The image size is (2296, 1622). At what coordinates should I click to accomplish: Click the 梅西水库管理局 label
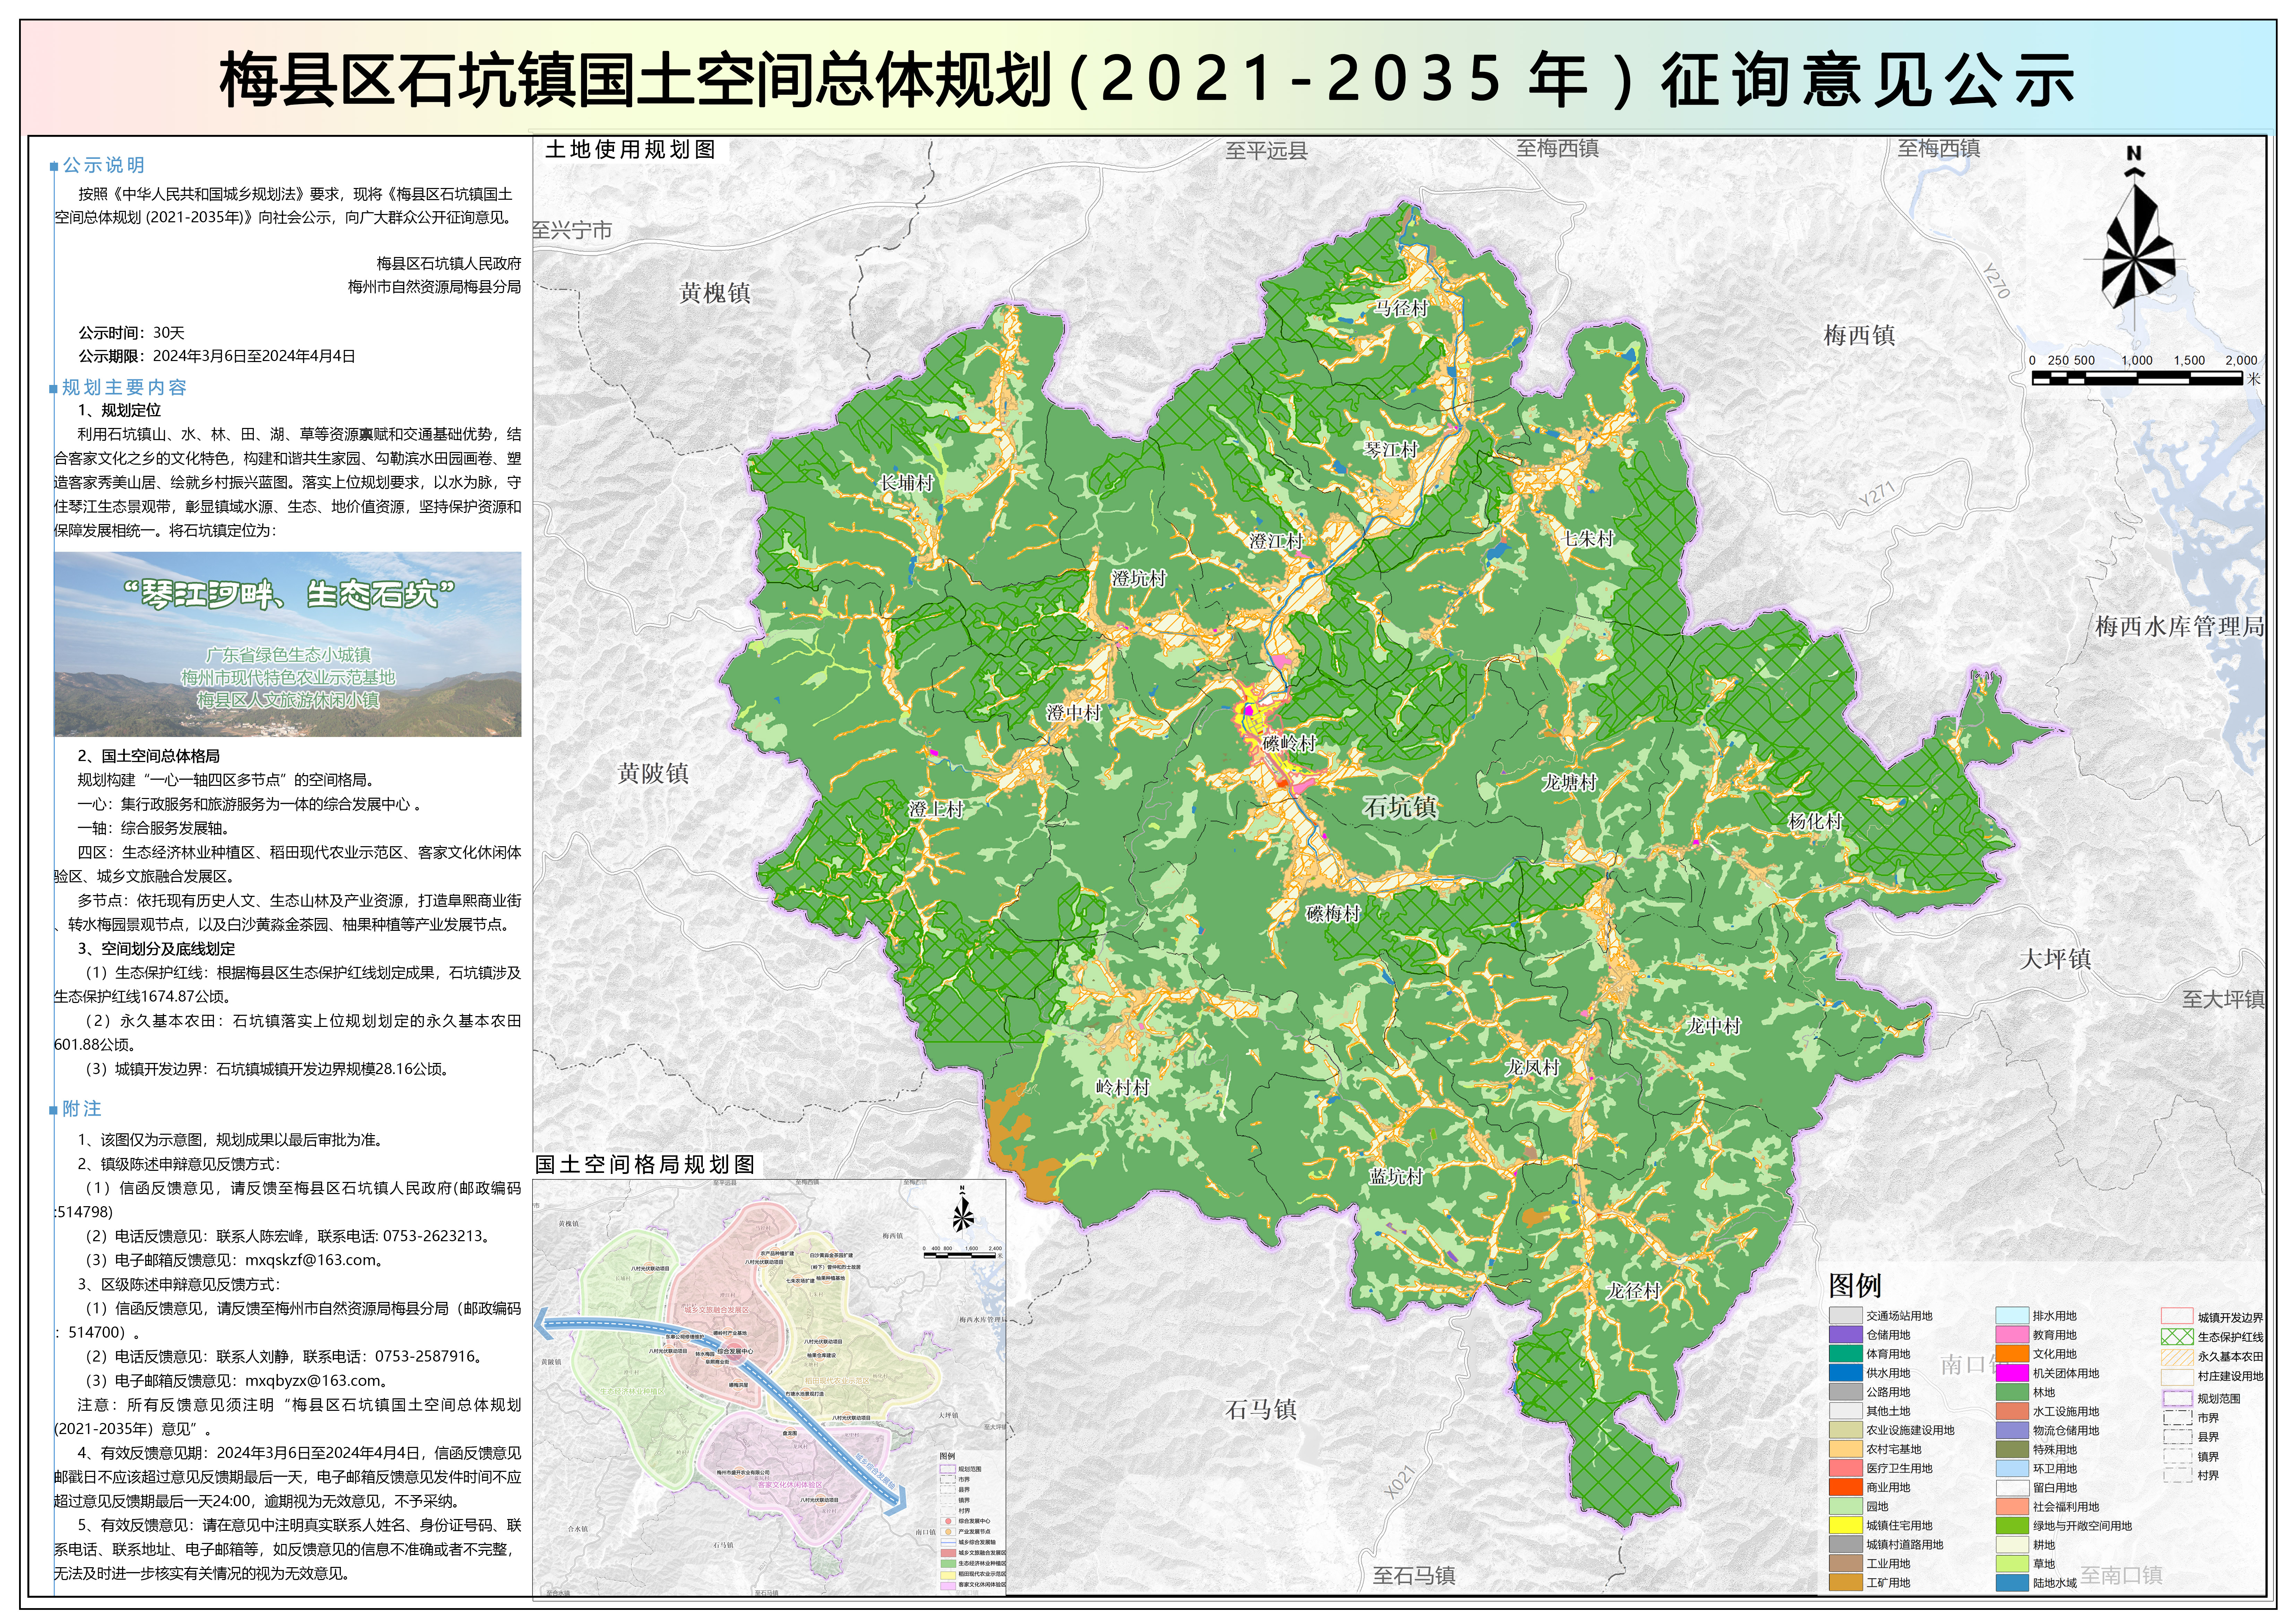point(2180,627)
